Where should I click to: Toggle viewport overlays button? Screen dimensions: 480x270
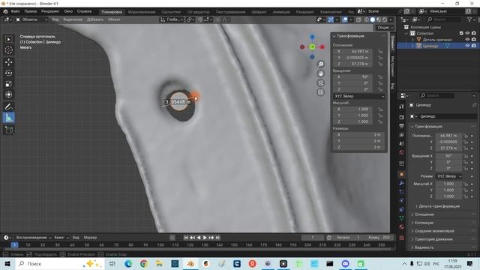click(345, 19)
